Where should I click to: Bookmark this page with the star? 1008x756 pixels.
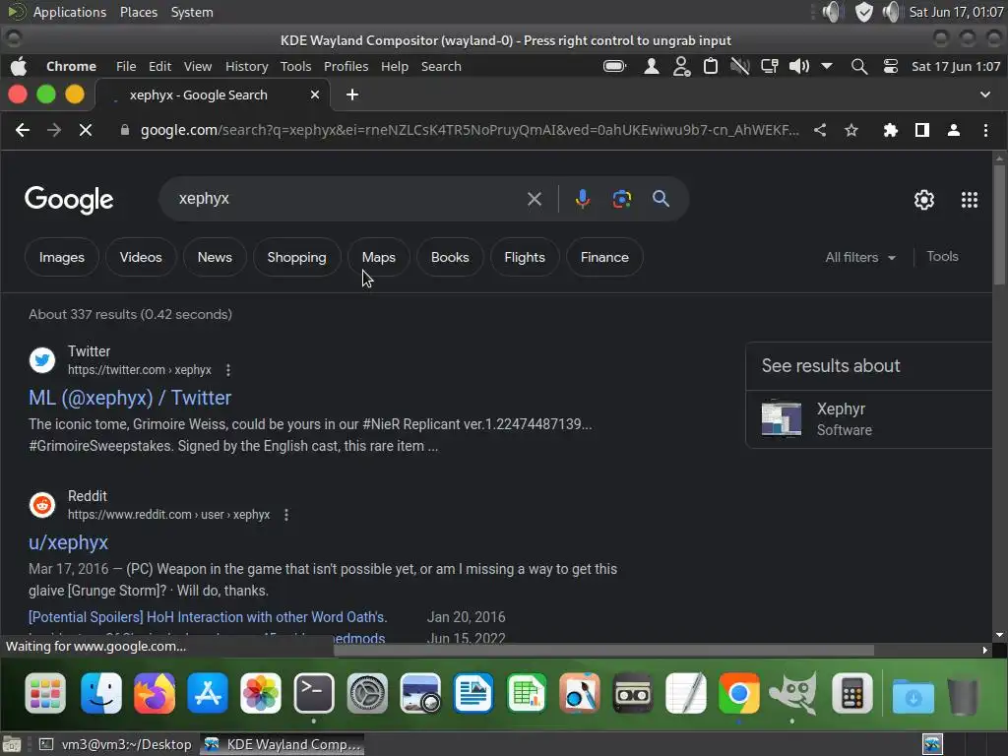[851, 131]
